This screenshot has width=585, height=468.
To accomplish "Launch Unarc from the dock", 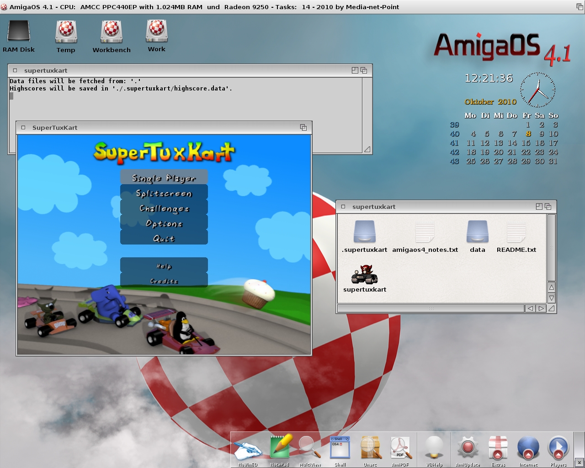I will tap(370, 451).
